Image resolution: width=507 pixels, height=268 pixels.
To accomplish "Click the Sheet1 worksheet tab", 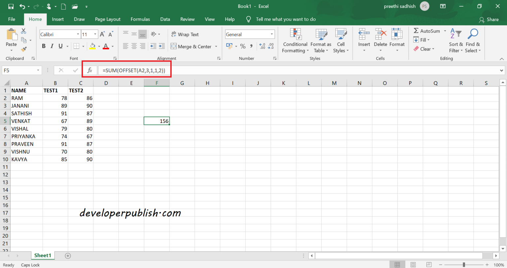I will [43, 255].
